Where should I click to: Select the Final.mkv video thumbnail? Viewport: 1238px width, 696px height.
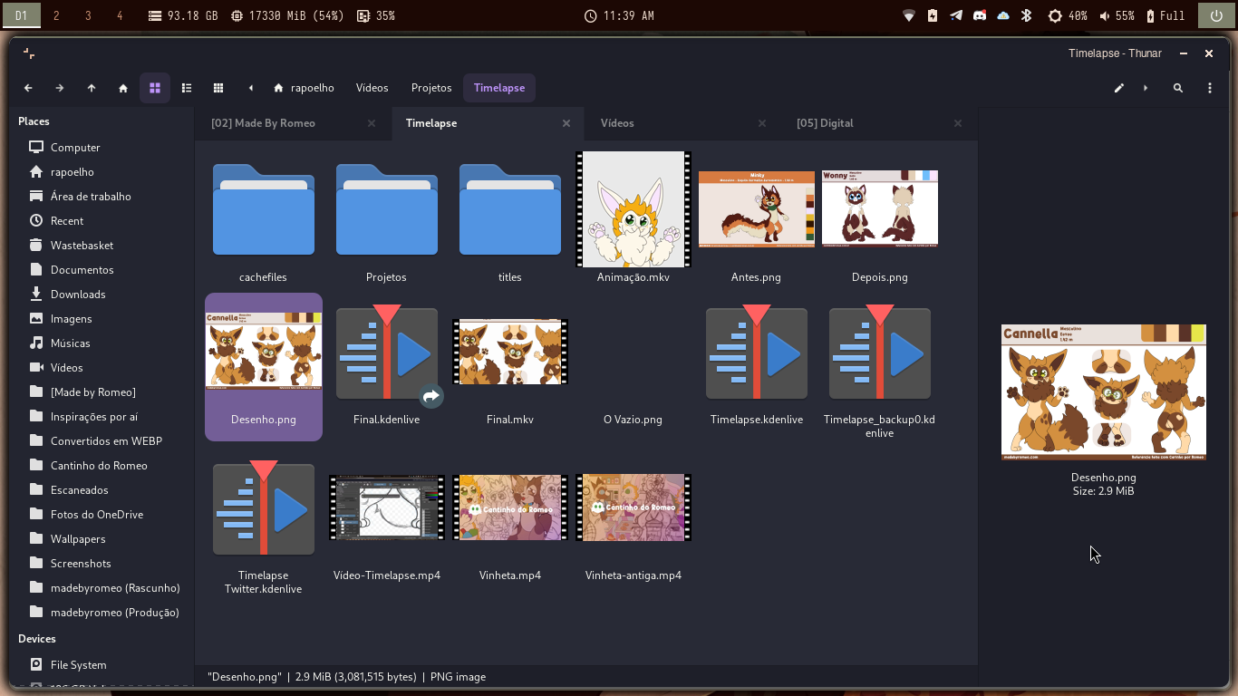(x=510, y=353)
